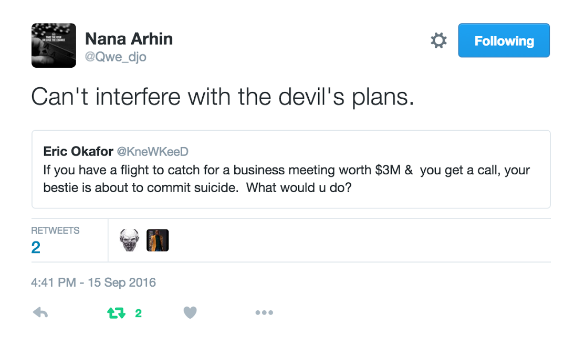Open Nana Arhin's profile picture
Screen dimensions: 575x346
54,45
